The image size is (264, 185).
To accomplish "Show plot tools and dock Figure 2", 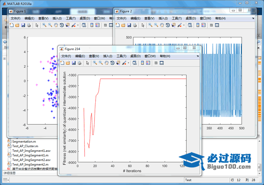I will pos(217,25).
